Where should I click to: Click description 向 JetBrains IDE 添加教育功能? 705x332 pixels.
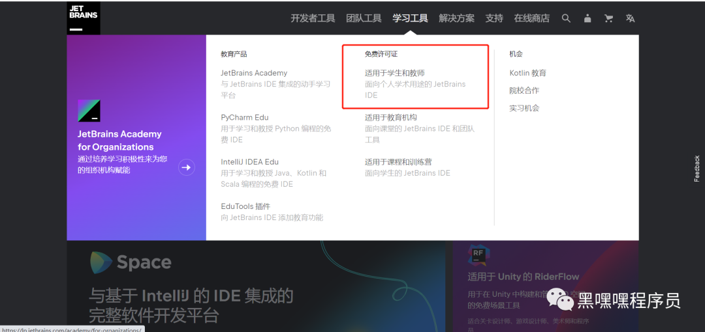[x=272, y=217]
